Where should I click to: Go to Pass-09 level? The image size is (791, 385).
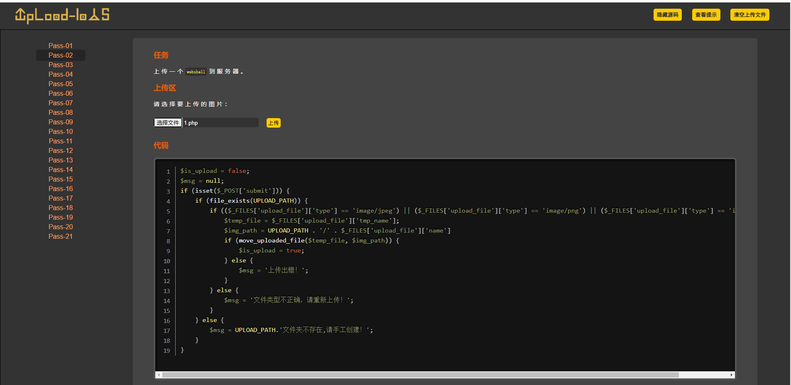[x=61, y=122]
